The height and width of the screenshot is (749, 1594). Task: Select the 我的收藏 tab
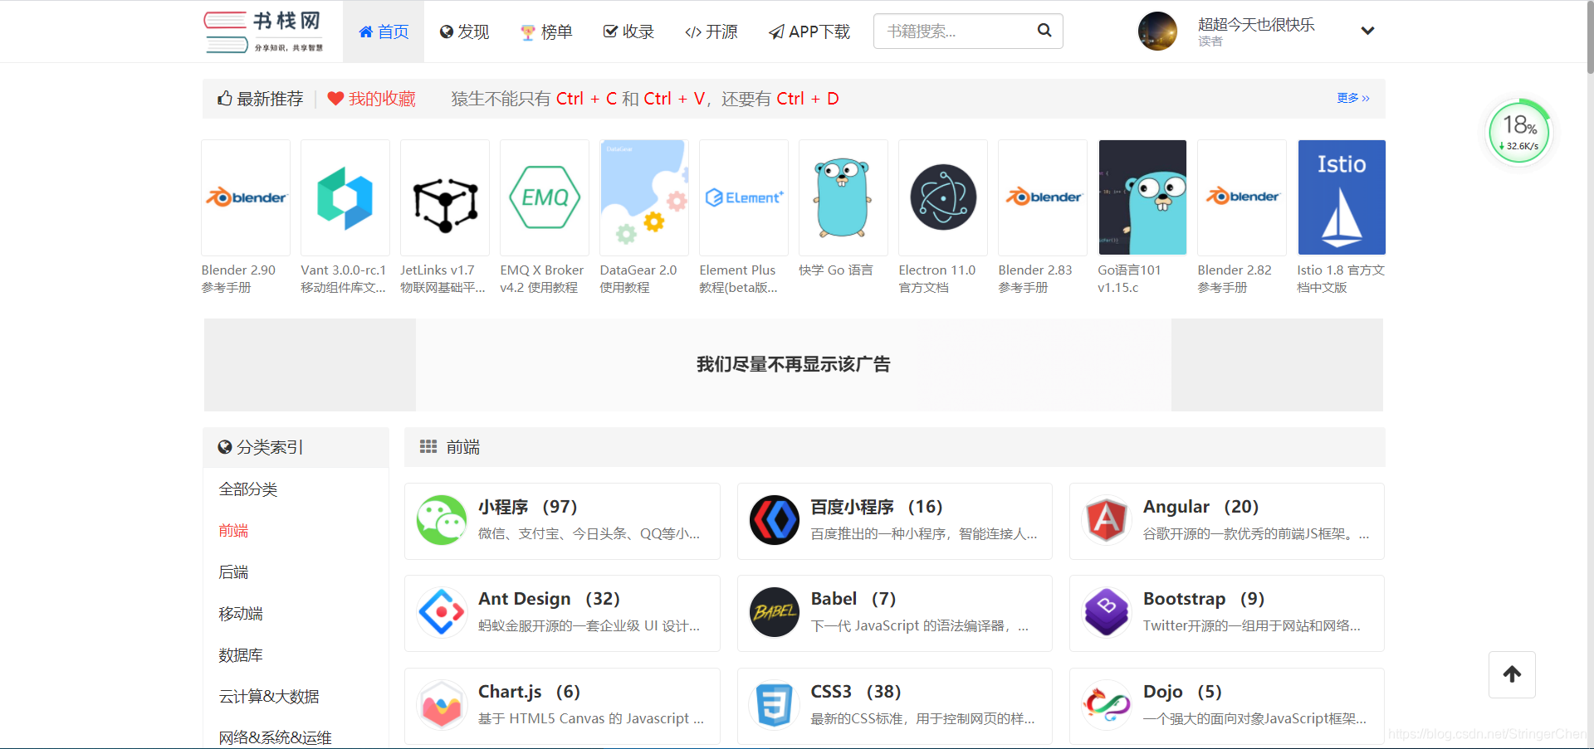(371, 99)
